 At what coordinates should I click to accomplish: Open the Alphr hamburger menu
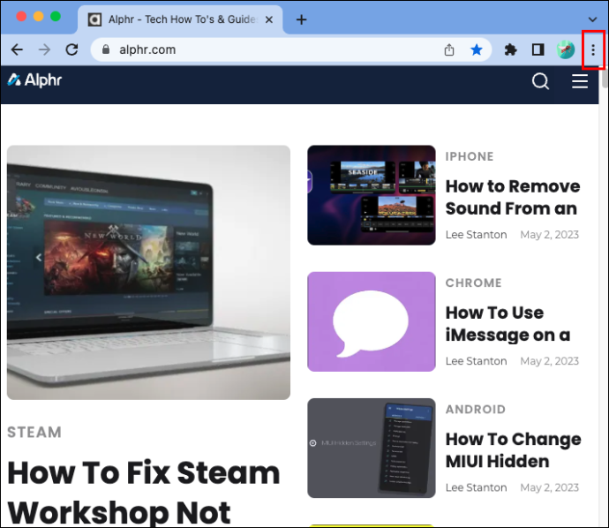[580, 81]
